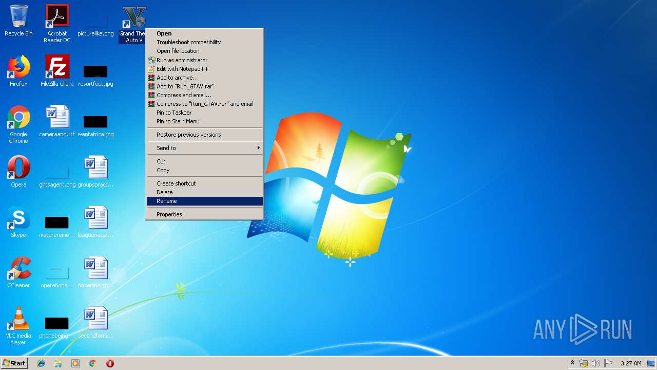Choose Add to "Run_GTAV.rar"

[x=205, y=86]
